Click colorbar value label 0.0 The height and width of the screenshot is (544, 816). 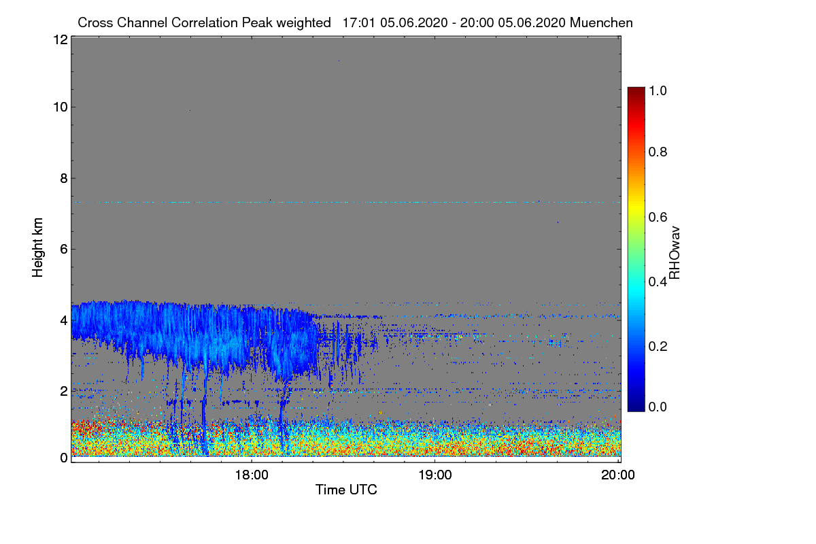click(659, 407)
